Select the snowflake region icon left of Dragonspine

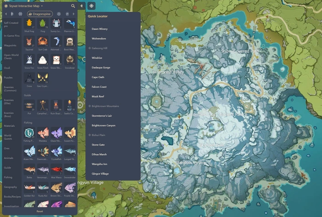20,14
